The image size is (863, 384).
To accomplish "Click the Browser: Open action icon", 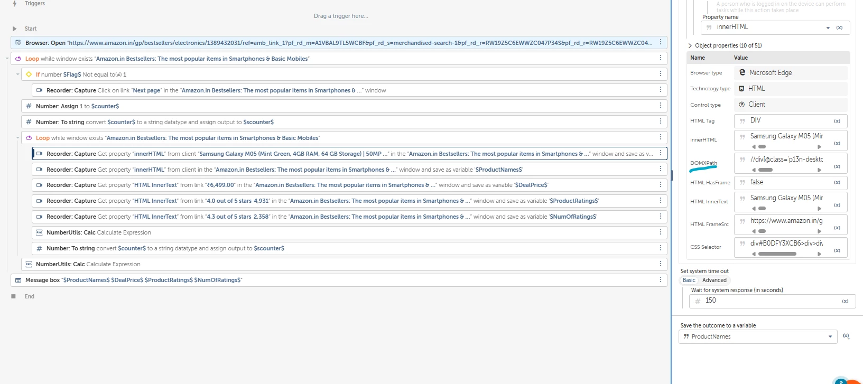I will pyautogui.click(x=18, y=43).
